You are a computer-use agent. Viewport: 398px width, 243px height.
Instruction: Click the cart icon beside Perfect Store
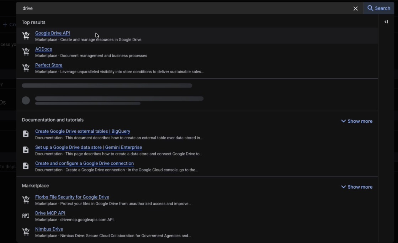[x=26, y=68]
